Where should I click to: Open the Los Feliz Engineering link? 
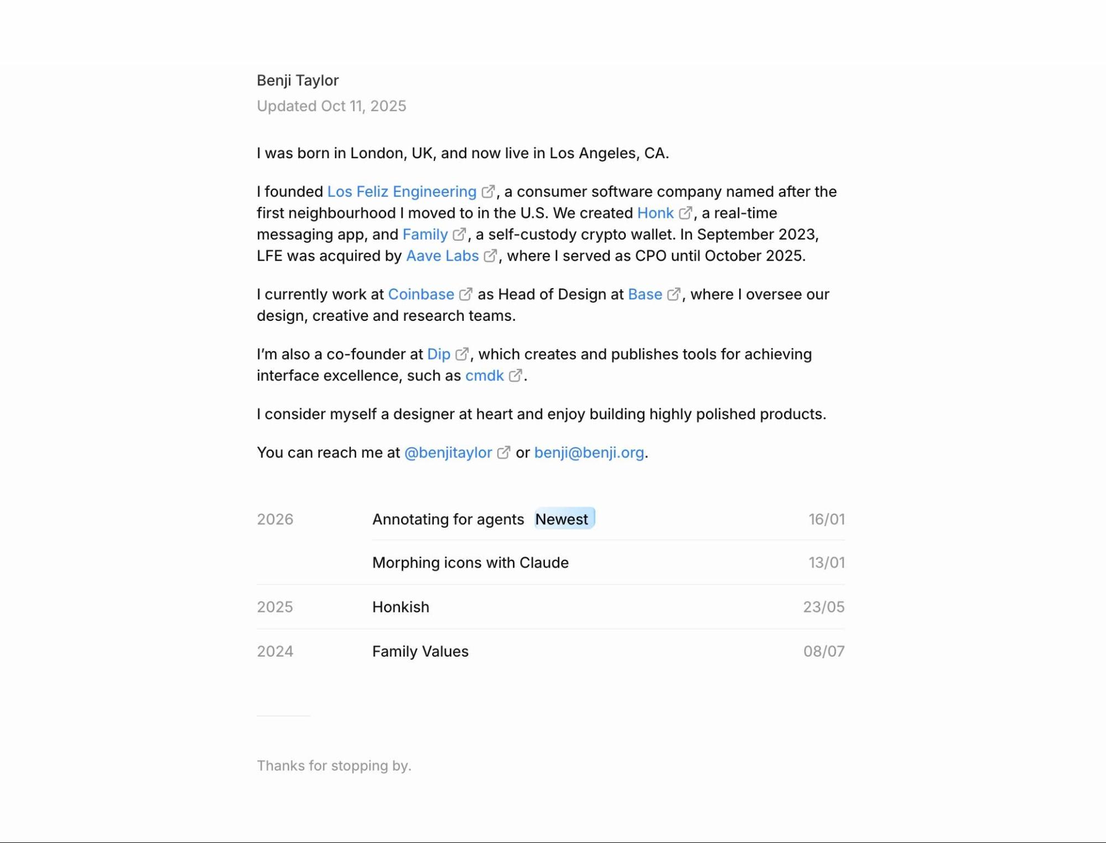(x=401, y=191)
